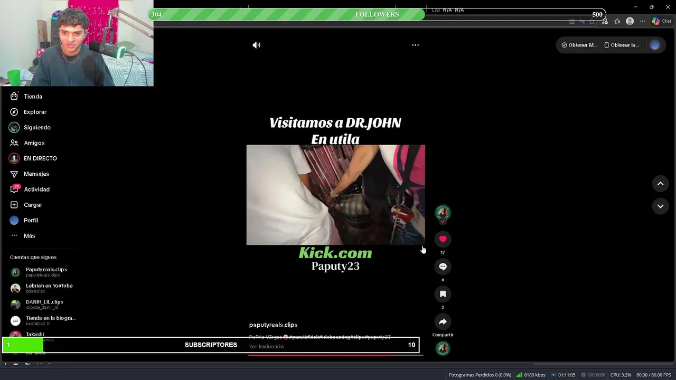Open Mensajes inbox
Screen dimensions: 676x380
[30, 174]
